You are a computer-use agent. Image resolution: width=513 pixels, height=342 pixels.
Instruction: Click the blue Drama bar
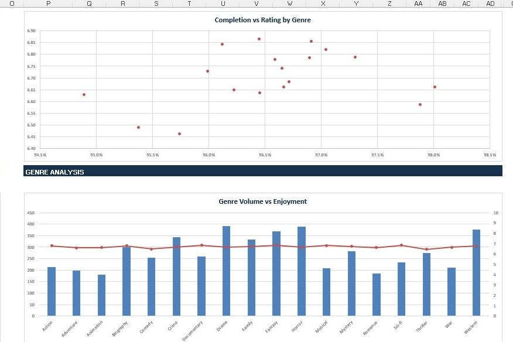(227, 271)
